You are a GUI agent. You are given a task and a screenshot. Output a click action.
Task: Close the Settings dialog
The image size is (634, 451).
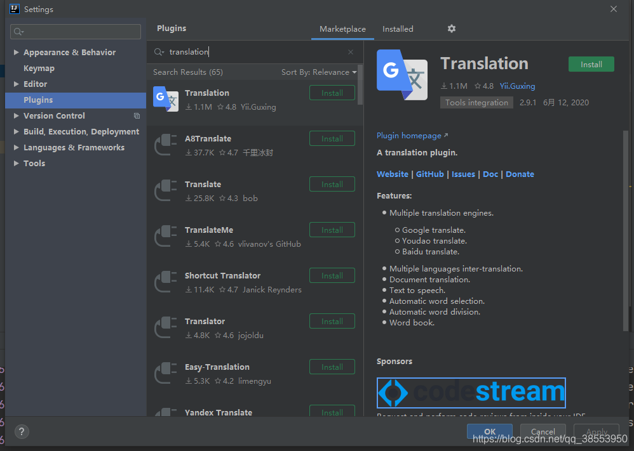tap(614, 9)
